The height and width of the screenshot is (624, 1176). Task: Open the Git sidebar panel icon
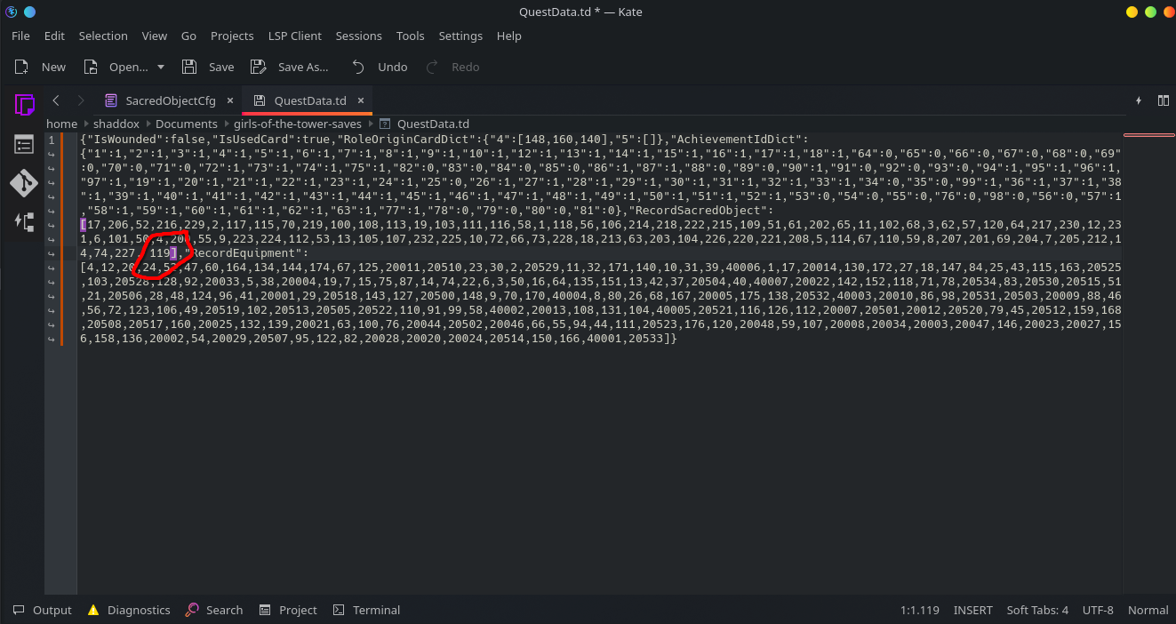[24, 183]
